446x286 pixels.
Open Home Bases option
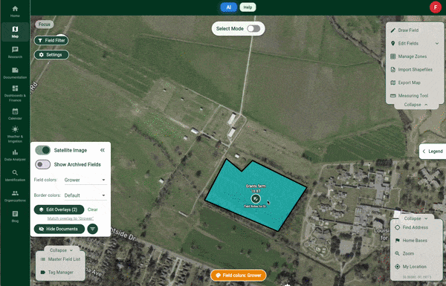point(412,241)
